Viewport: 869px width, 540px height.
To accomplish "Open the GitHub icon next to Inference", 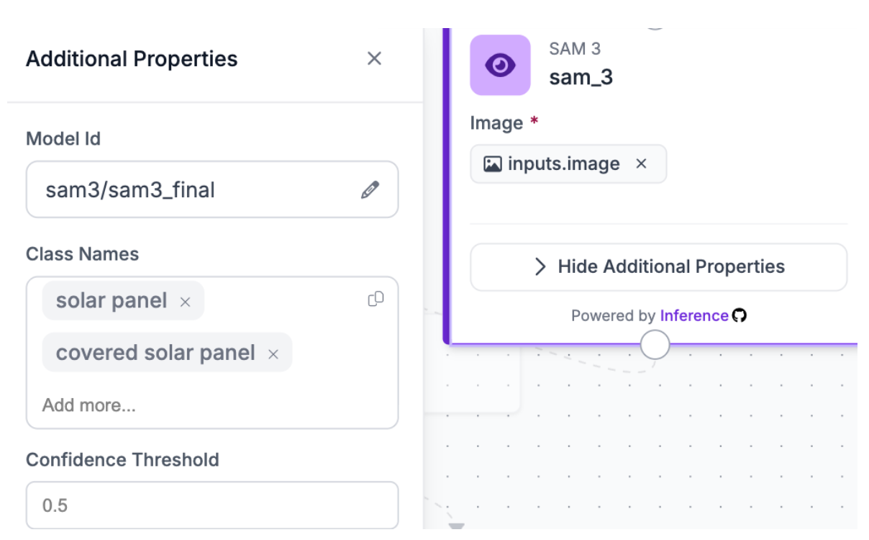I will [x=740, y=315].
